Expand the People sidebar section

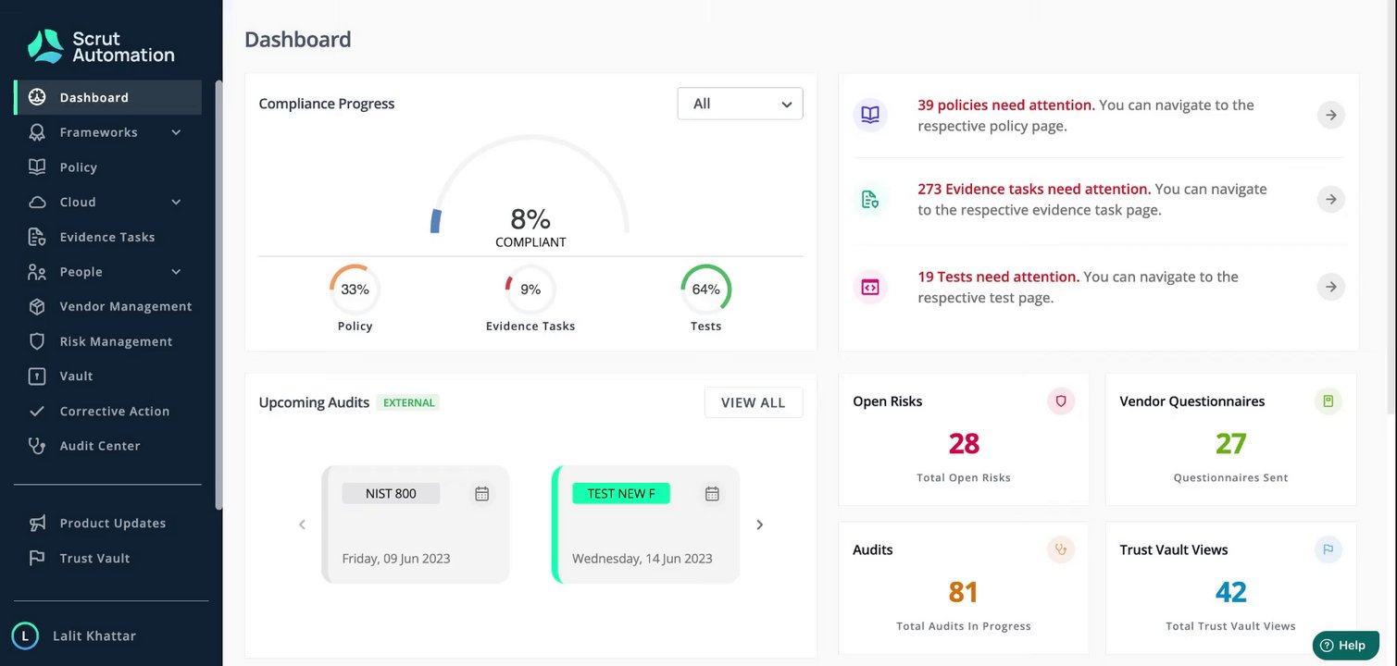point(176,272)
